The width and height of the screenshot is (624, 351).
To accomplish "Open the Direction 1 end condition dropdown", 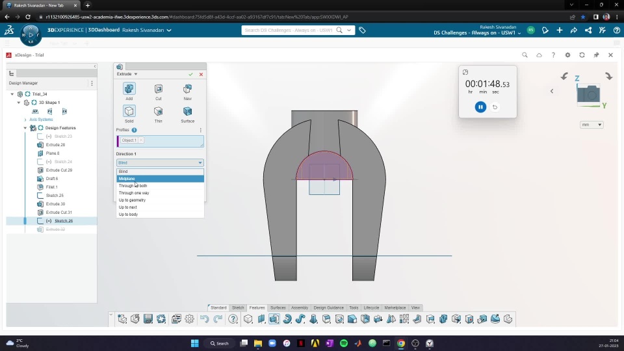I will (160, 162).
